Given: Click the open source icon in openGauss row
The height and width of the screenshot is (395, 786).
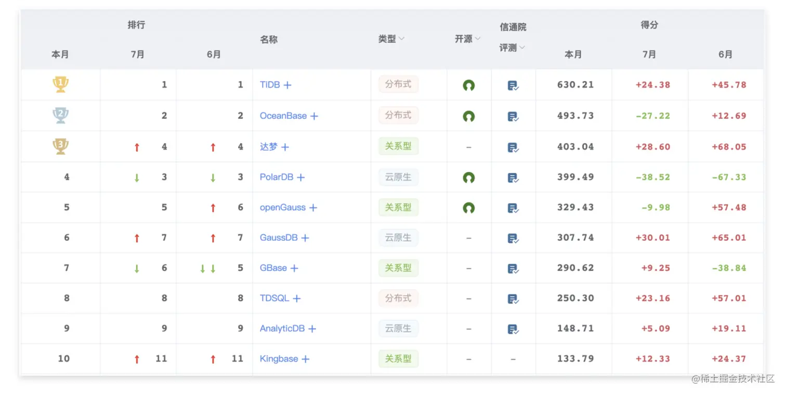Looking at the screenshot, I should tap(469, 208).
